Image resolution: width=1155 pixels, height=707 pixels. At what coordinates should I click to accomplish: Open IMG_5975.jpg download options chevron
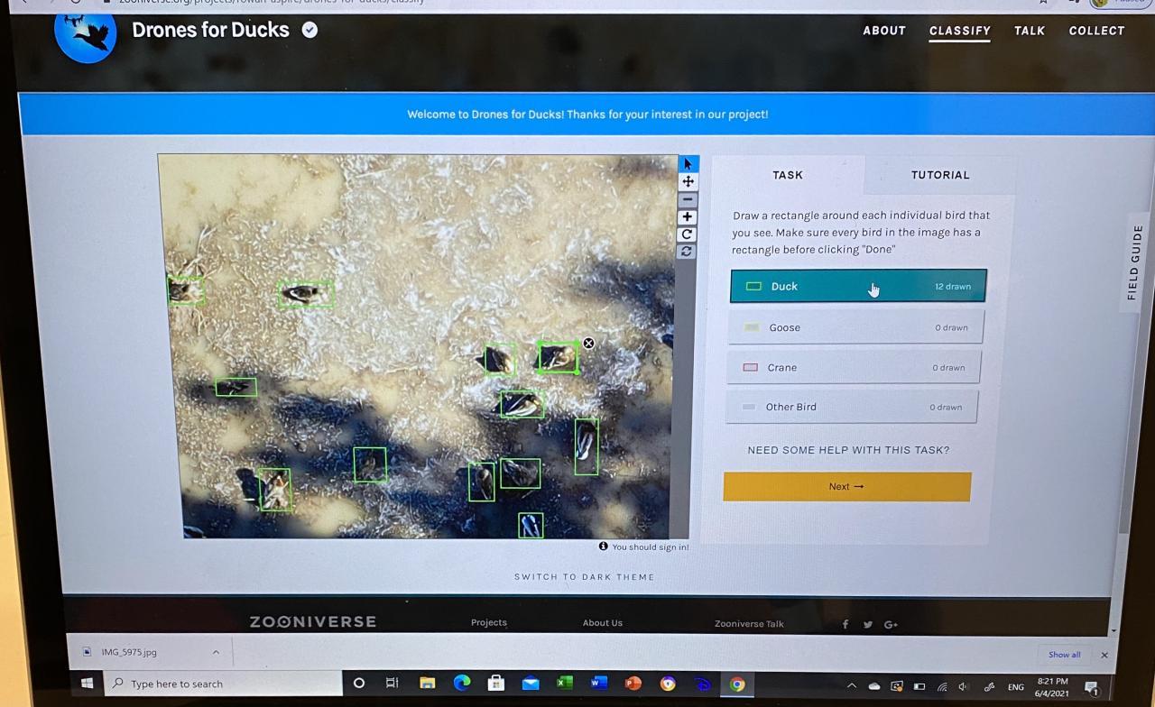point(216,652)
